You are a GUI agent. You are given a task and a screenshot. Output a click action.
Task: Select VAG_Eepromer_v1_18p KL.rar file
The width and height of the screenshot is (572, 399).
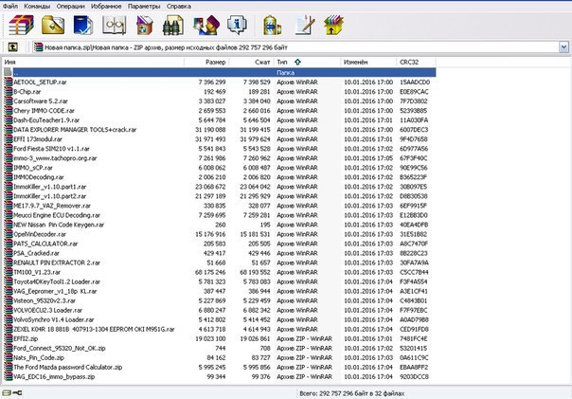coord(55,291)
